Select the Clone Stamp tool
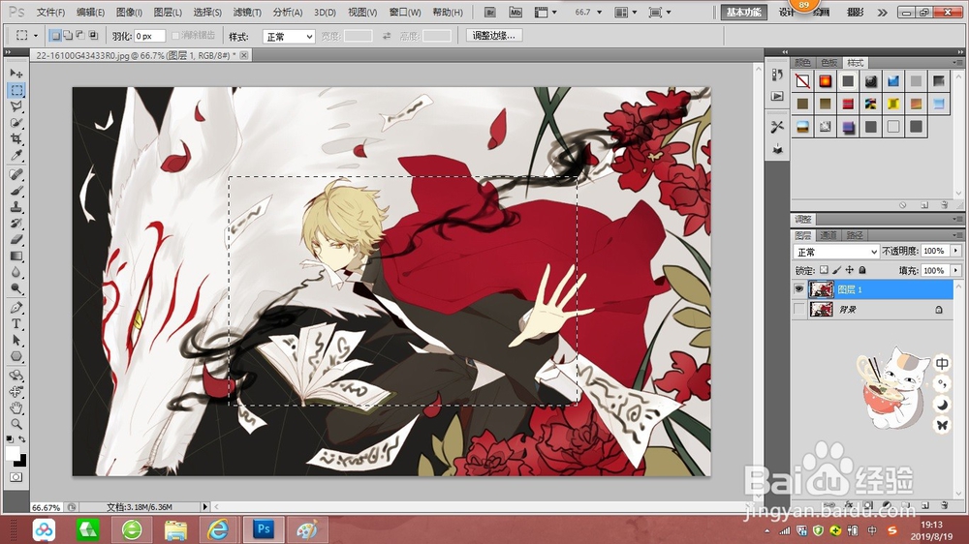Viewport: 969px width, 544px height. pyautogui.click(x=16, y=207)
